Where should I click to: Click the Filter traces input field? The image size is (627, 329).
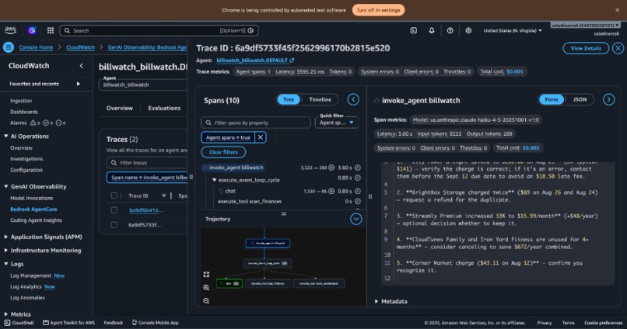tap(147, 163)
